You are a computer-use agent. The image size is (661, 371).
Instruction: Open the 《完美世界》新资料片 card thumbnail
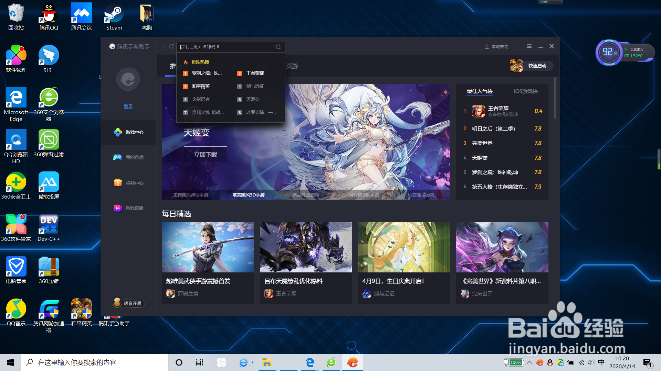[x=502, y=247]
